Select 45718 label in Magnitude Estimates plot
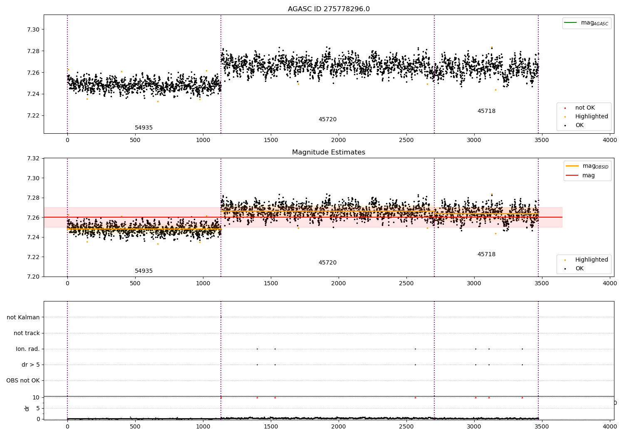The width and height of the screenshot is (624, 436). (x=486, y=255)
